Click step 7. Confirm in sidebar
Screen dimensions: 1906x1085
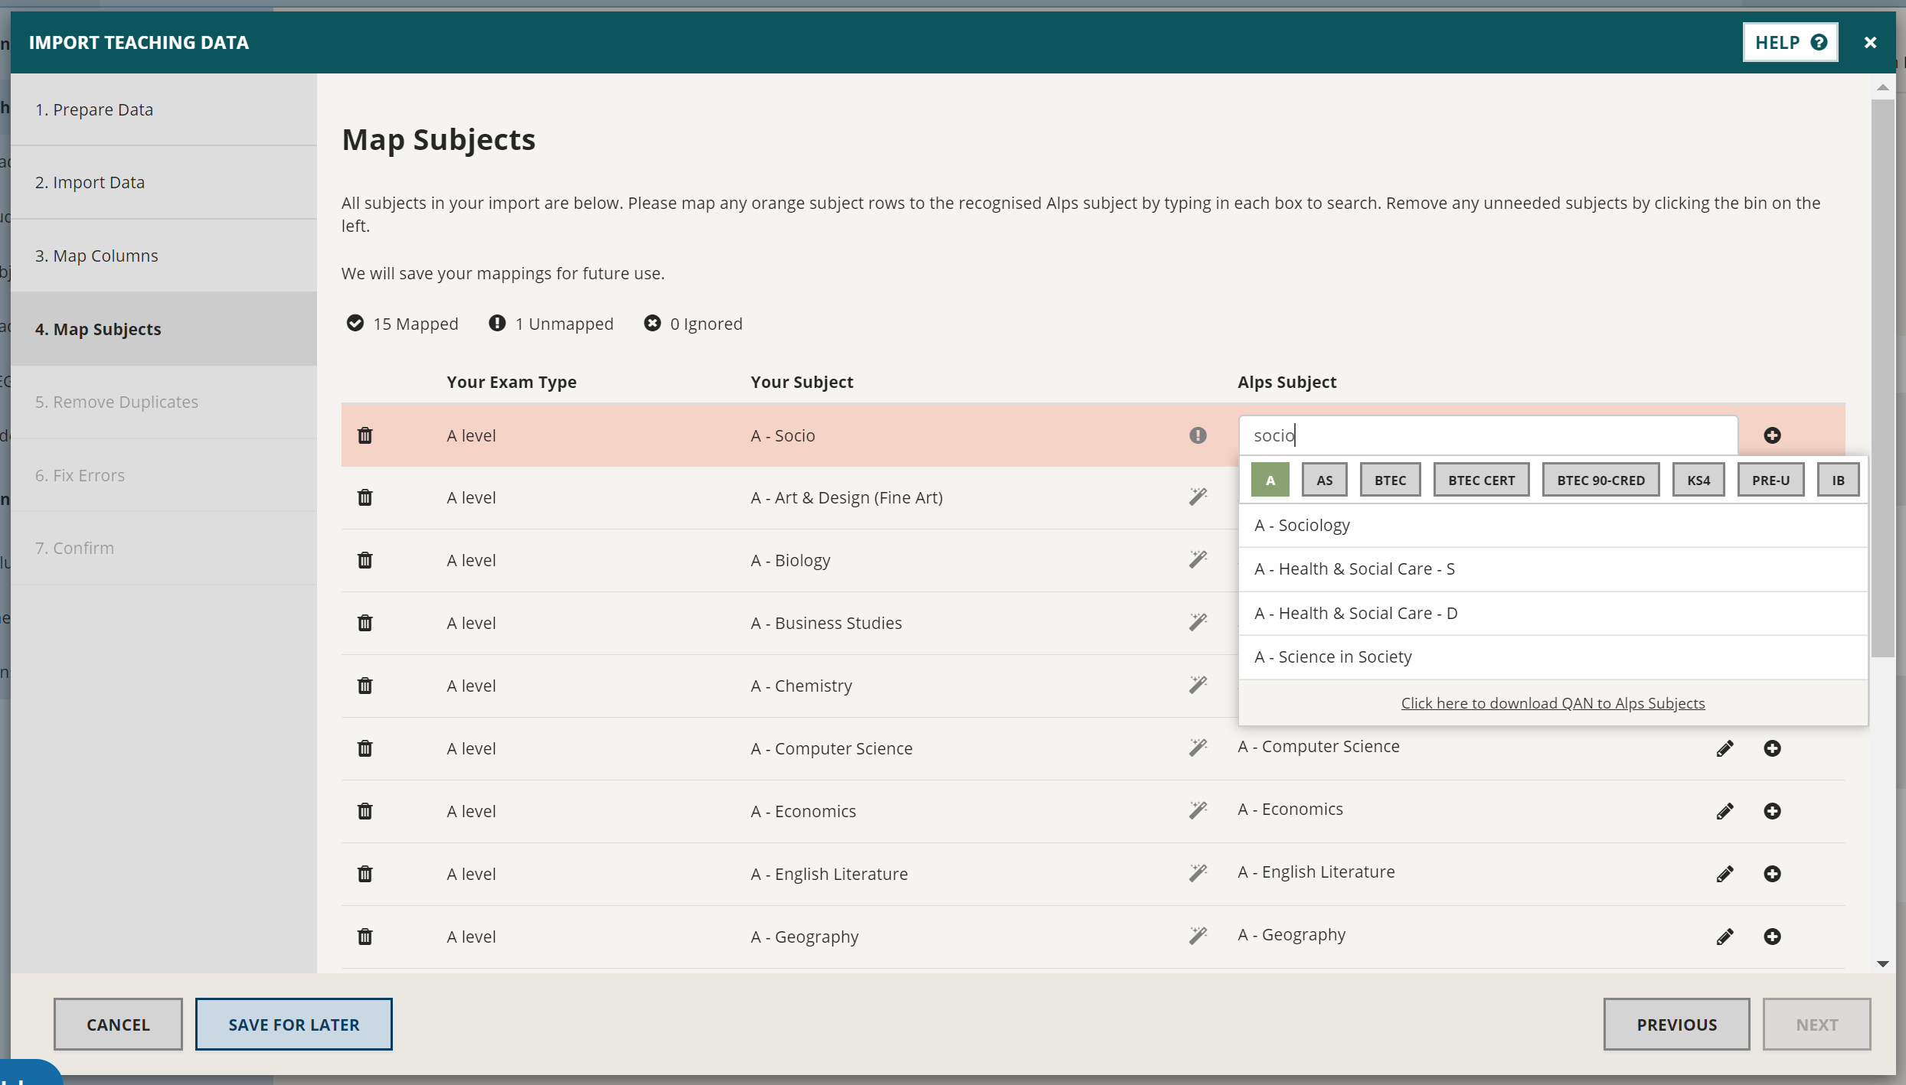164,548
